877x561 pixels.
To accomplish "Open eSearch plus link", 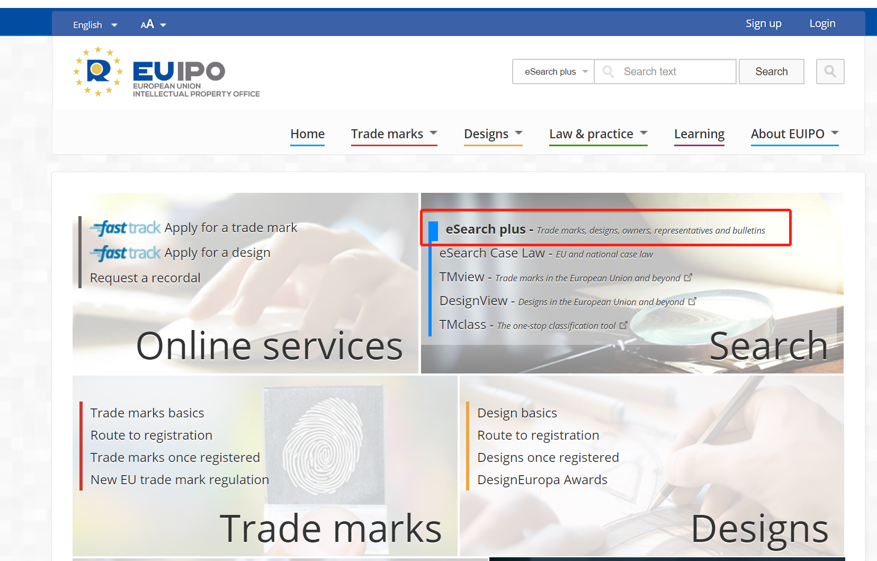I will pyautogui.click(x=605, y=229).
